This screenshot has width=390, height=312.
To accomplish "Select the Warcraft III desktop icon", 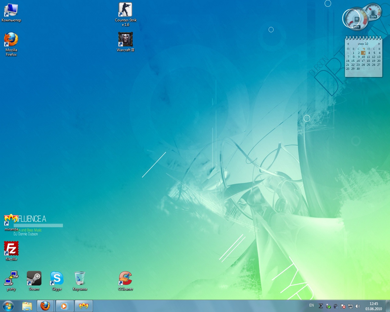I will click(125, 40).
